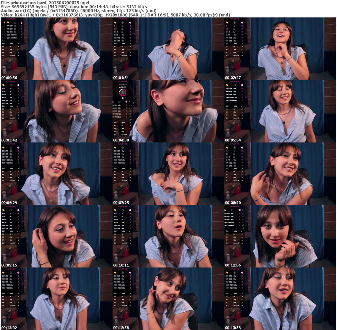This screenshot has width=337, height=330.
Task: Click the yellow coin icon in the 00:09:15 frame
Action: pos(4,210)
